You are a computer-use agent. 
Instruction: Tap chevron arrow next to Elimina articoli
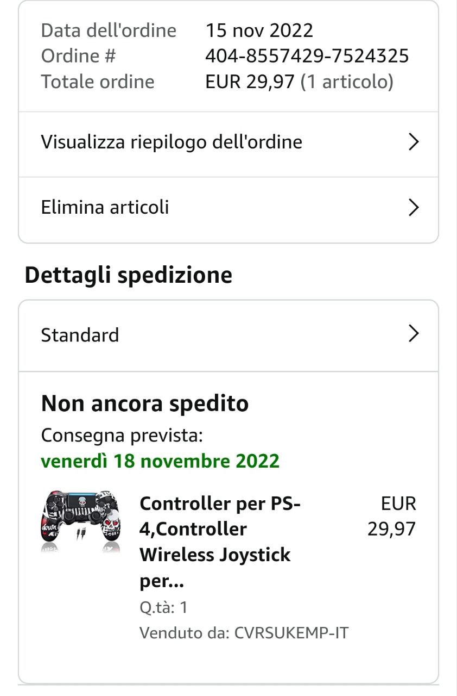414,208
